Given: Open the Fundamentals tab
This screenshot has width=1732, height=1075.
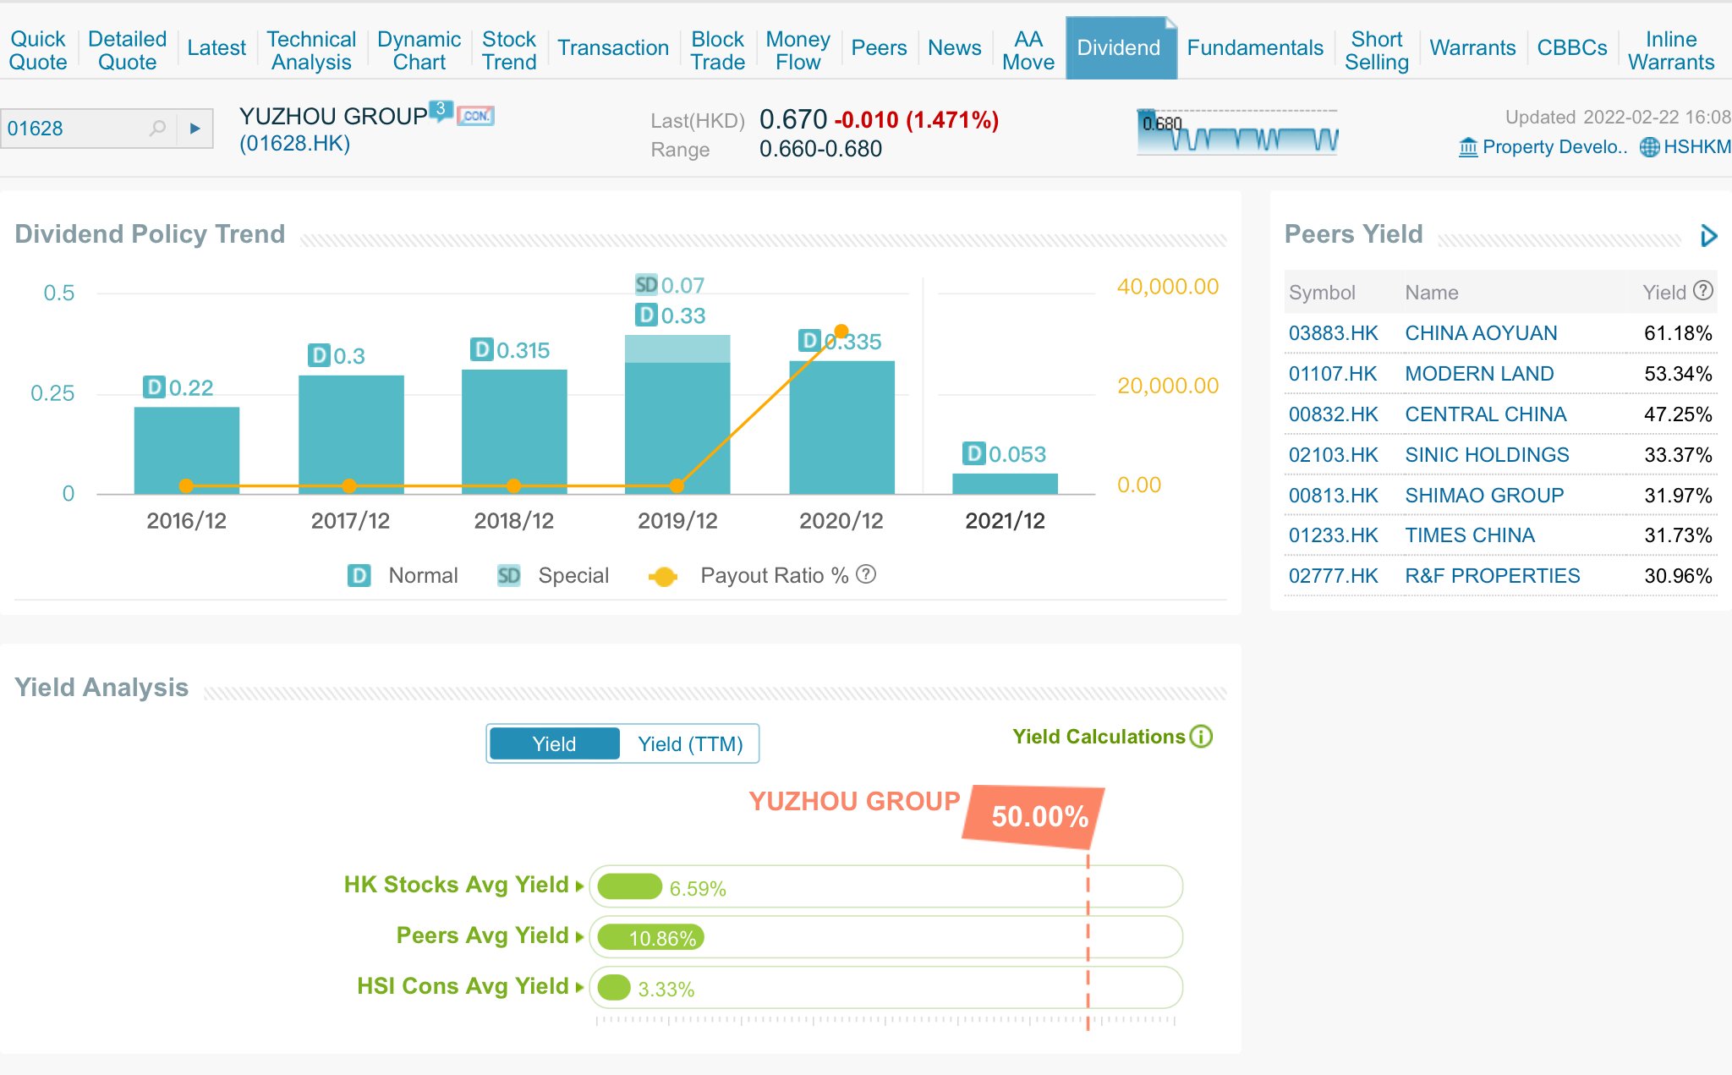Looking at the screenshot, I should click(1254, 48).
